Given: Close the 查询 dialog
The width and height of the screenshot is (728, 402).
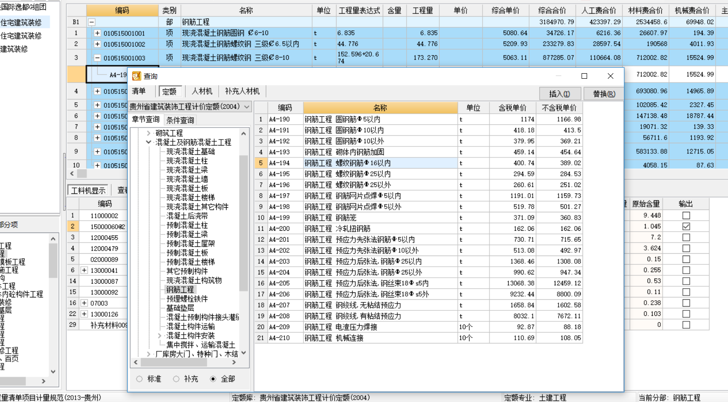Looking at the screenshot, I should 611,76.
